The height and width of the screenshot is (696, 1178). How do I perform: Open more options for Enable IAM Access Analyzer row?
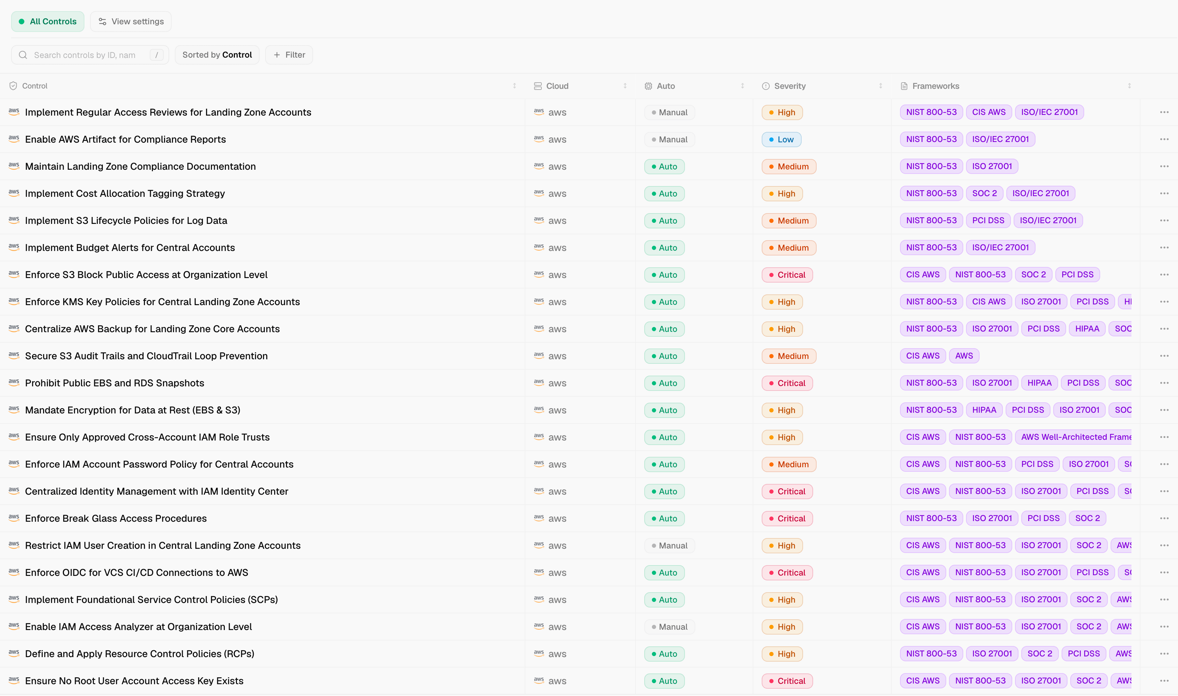[x=1164, y=627]
